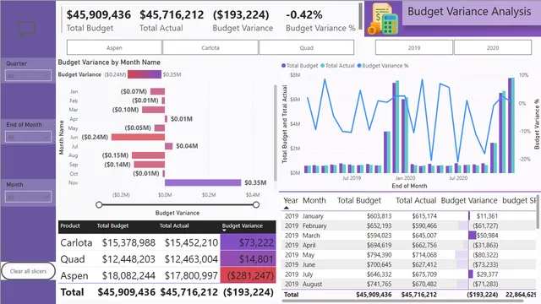Select the Aspen product slicer button
This screenshot has width=541, height=304.
coord(114,47)
